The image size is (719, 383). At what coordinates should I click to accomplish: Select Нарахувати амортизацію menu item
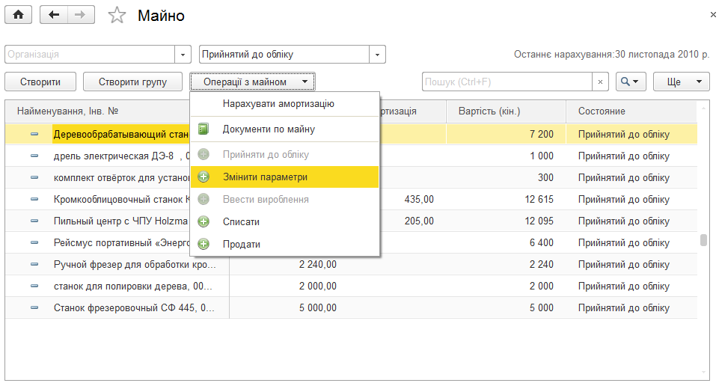click(x=285, y=104)
